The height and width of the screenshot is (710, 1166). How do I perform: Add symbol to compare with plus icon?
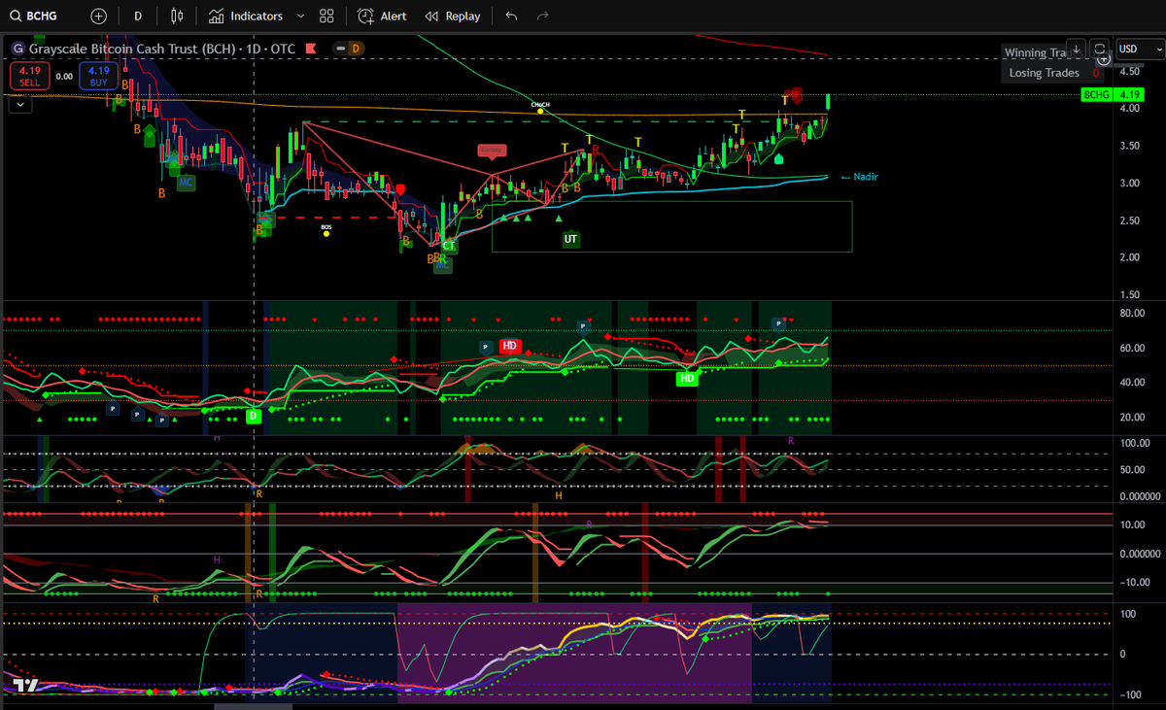click(98, 16)
